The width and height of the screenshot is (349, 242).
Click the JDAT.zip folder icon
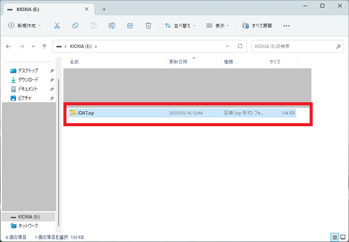tap(73, 113)
